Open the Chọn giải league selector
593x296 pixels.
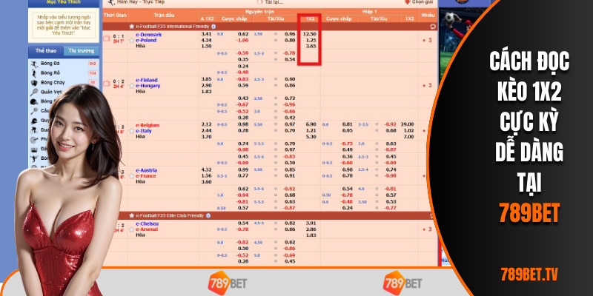click(x=422, y=2)
